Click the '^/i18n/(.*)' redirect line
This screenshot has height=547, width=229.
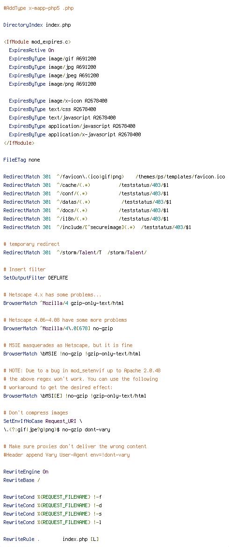coord(86,218)
